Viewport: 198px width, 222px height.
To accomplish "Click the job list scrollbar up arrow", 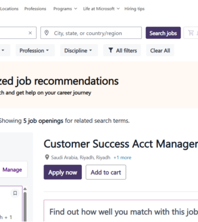I will point(25,189).
